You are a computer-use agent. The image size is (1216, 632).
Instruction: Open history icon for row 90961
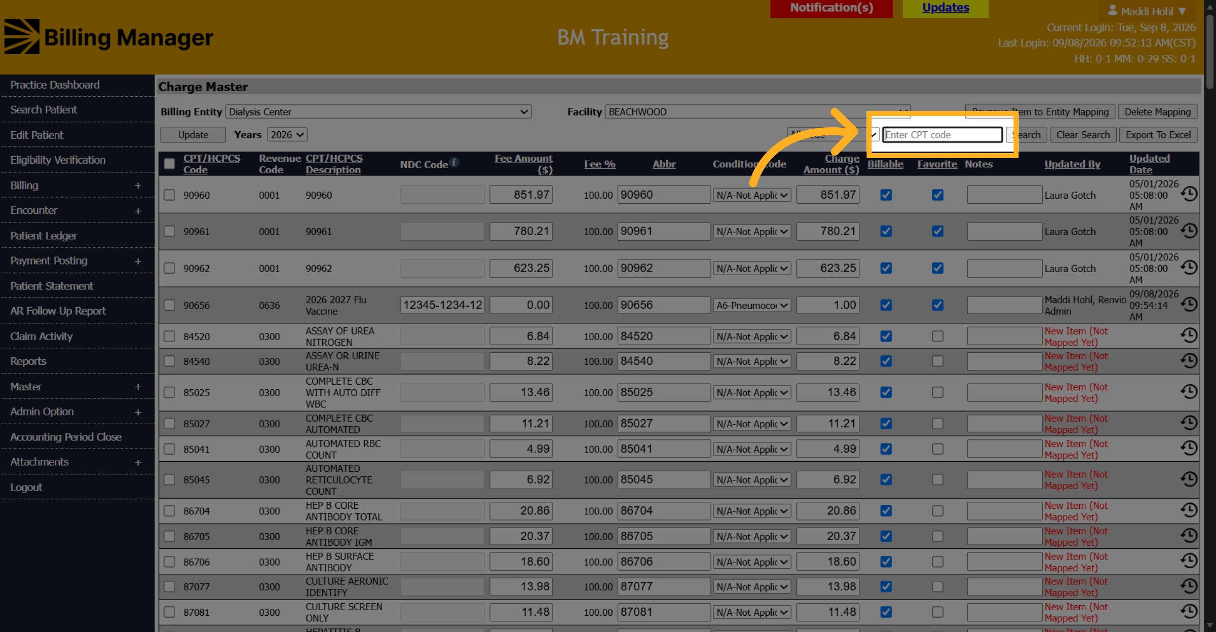point(1189,231)
